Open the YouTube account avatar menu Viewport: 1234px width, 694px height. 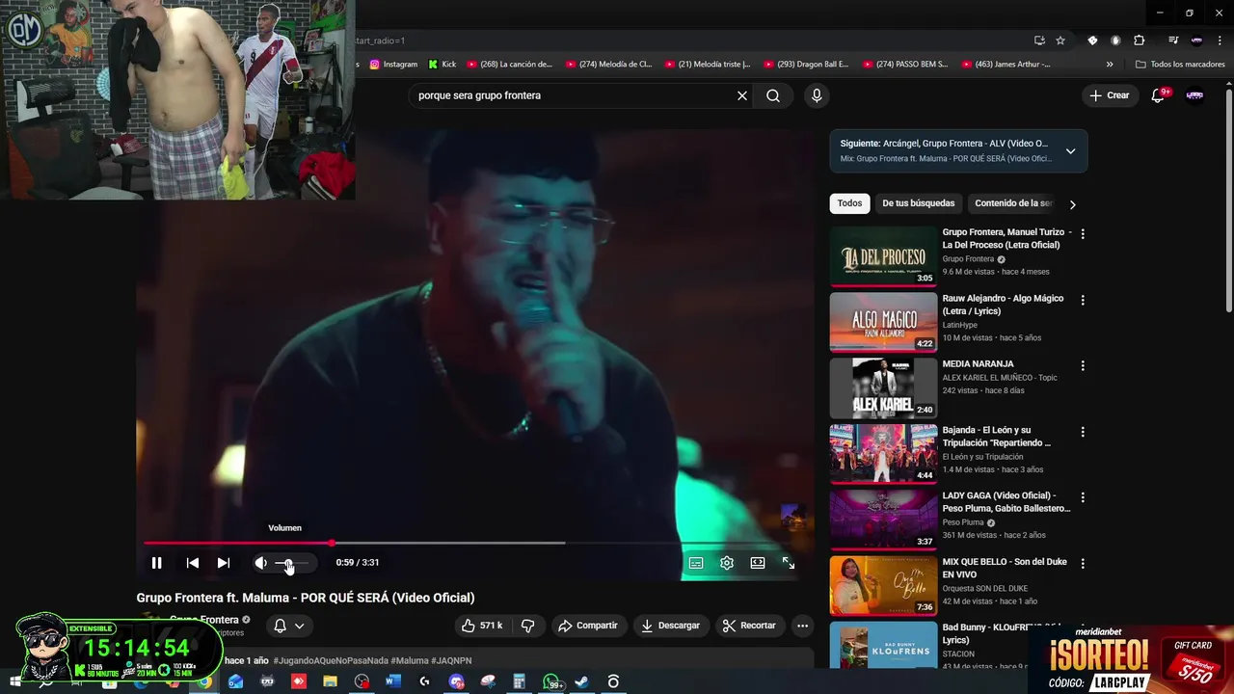coord(1194,95)
